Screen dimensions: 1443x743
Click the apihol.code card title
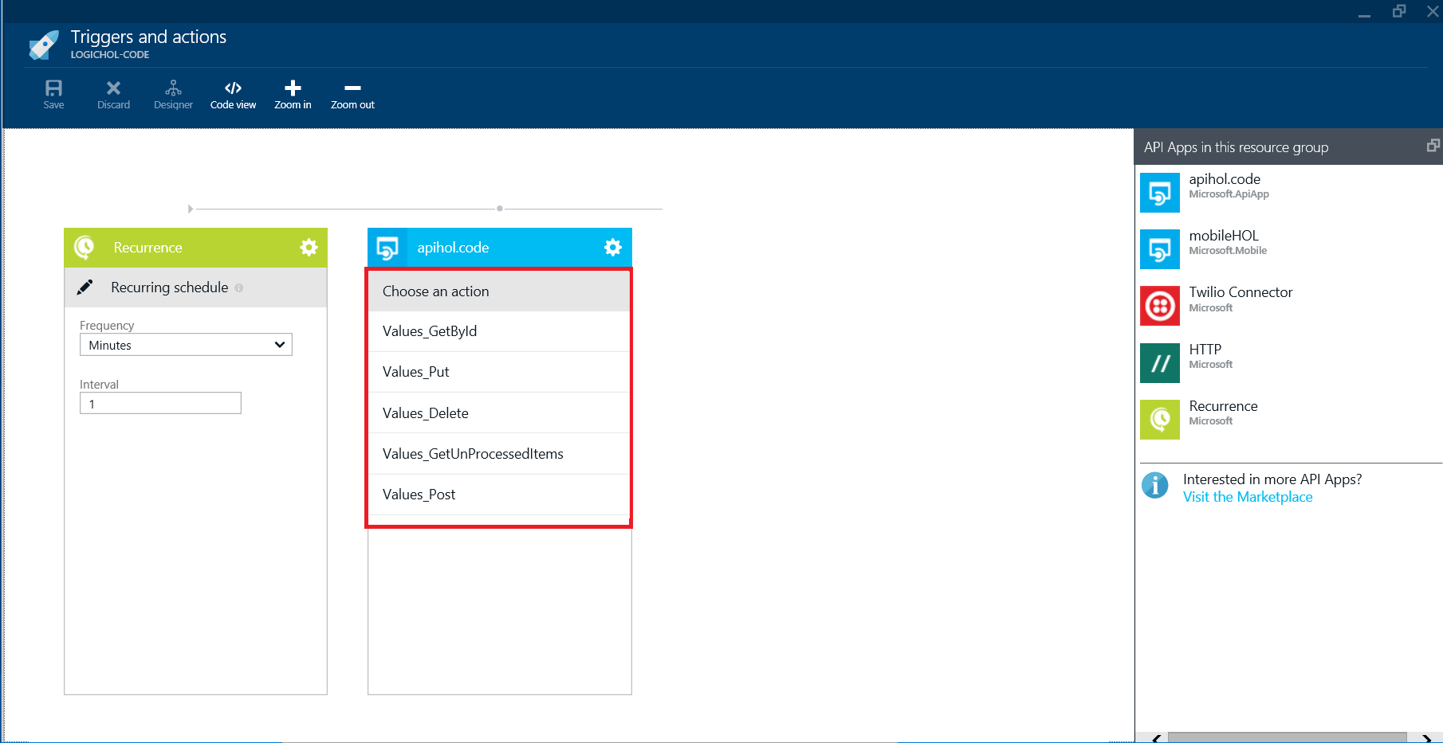(x=453, y=248)
